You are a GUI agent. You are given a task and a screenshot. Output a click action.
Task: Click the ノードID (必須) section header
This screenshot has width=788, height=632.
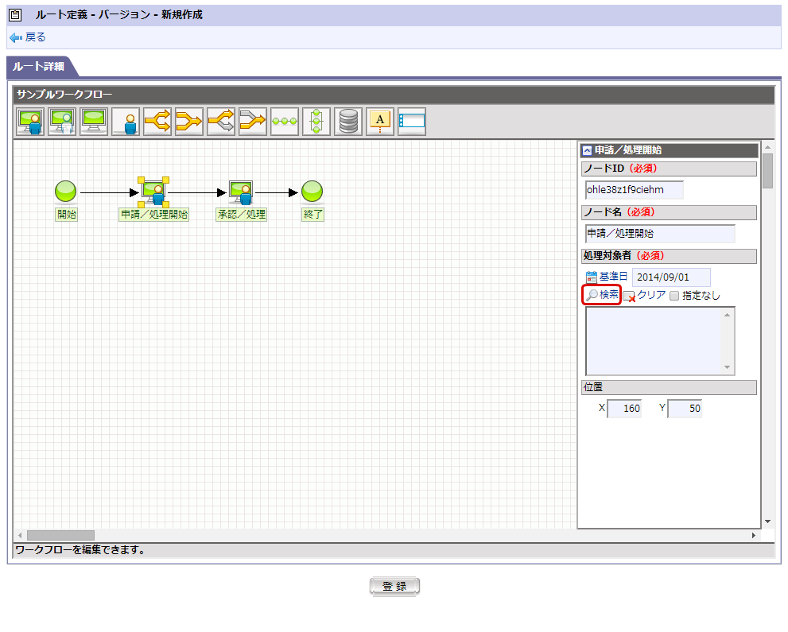pos(669,169)
